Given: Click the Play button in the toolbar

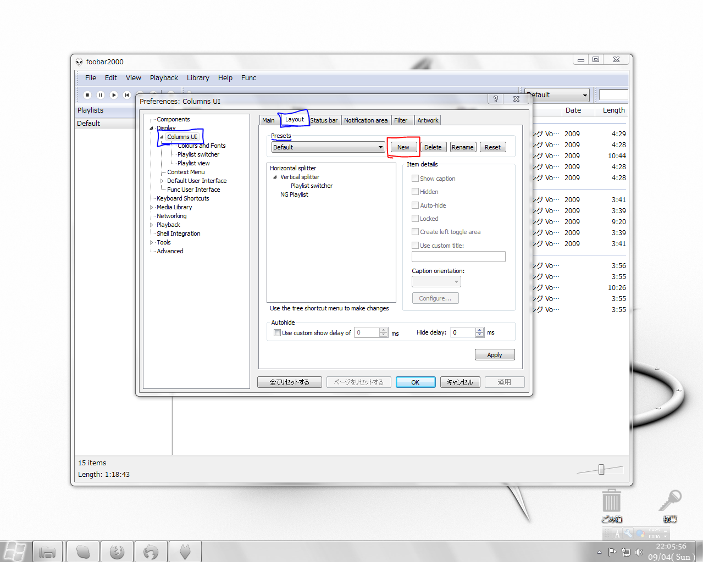Looking at the screenshot, I should 114,95.
